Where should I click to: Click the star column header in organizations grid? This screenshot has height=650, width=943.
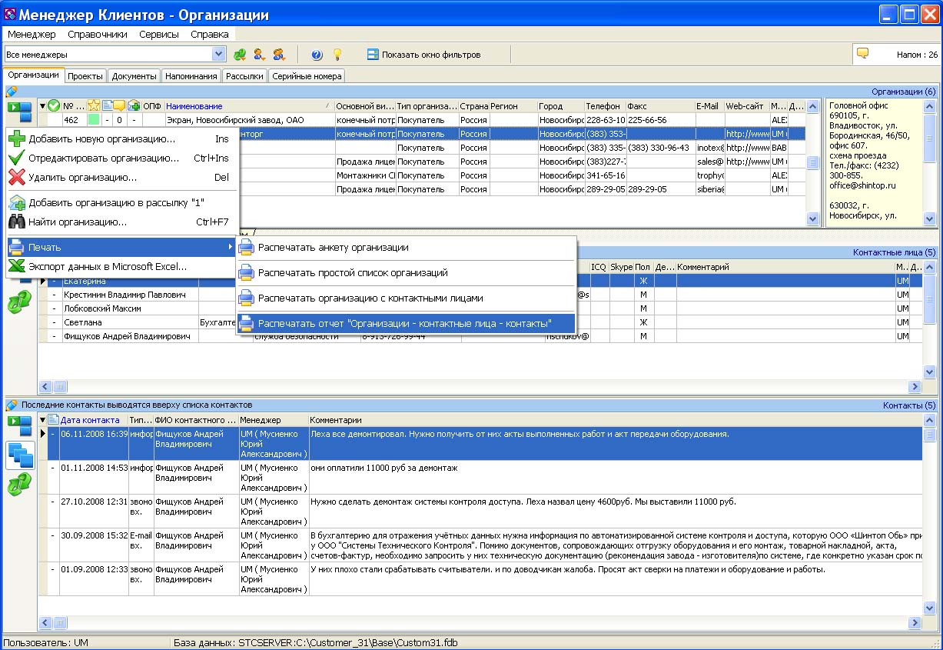pyautogui.click(x=94, y=106)
